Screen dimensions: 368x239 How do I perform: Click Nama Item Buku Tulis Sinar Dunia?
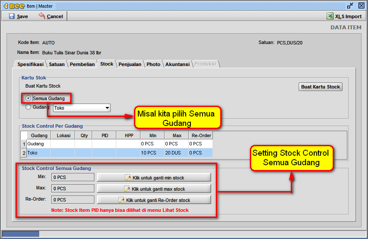[x=72, y=53]
